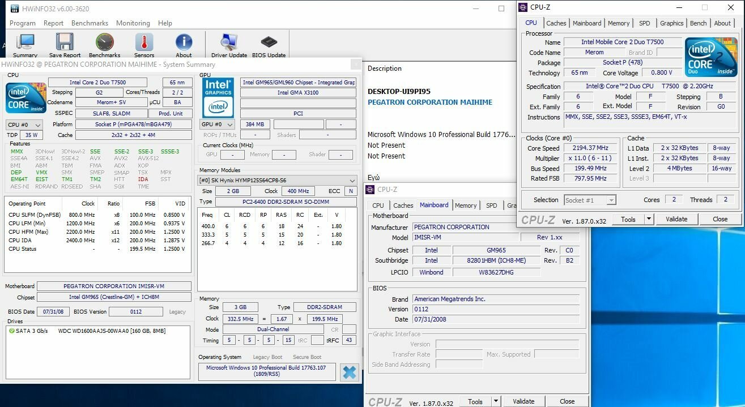This screenshot has height=407, width=745.
Task: Maximize the HWiNFO32 main window
Action: (x=501, y=8)
